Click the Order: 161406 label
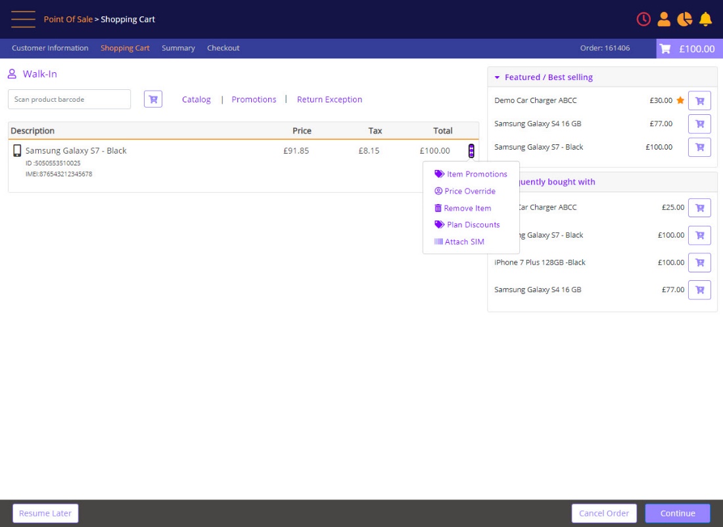 pyautogui.click(x=605, y=48)
